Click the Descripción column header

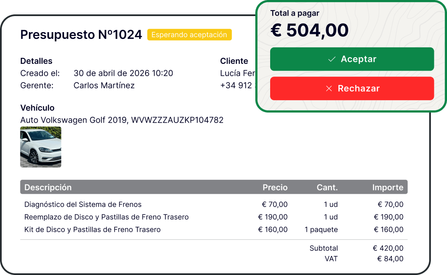coord(48,187)
